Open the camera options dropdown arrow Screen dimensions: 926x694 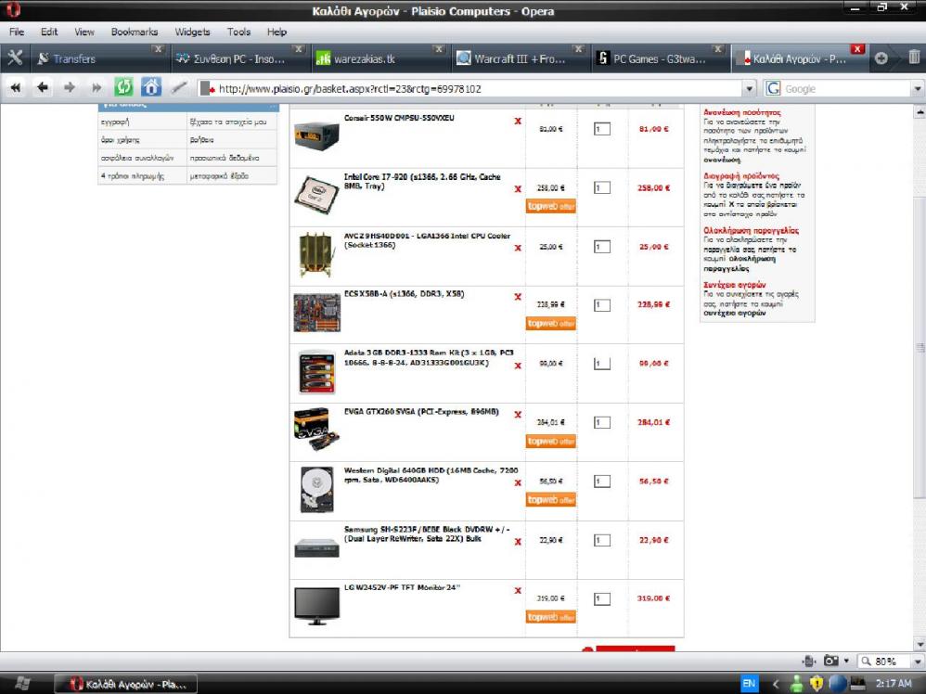tap(847, 661)
